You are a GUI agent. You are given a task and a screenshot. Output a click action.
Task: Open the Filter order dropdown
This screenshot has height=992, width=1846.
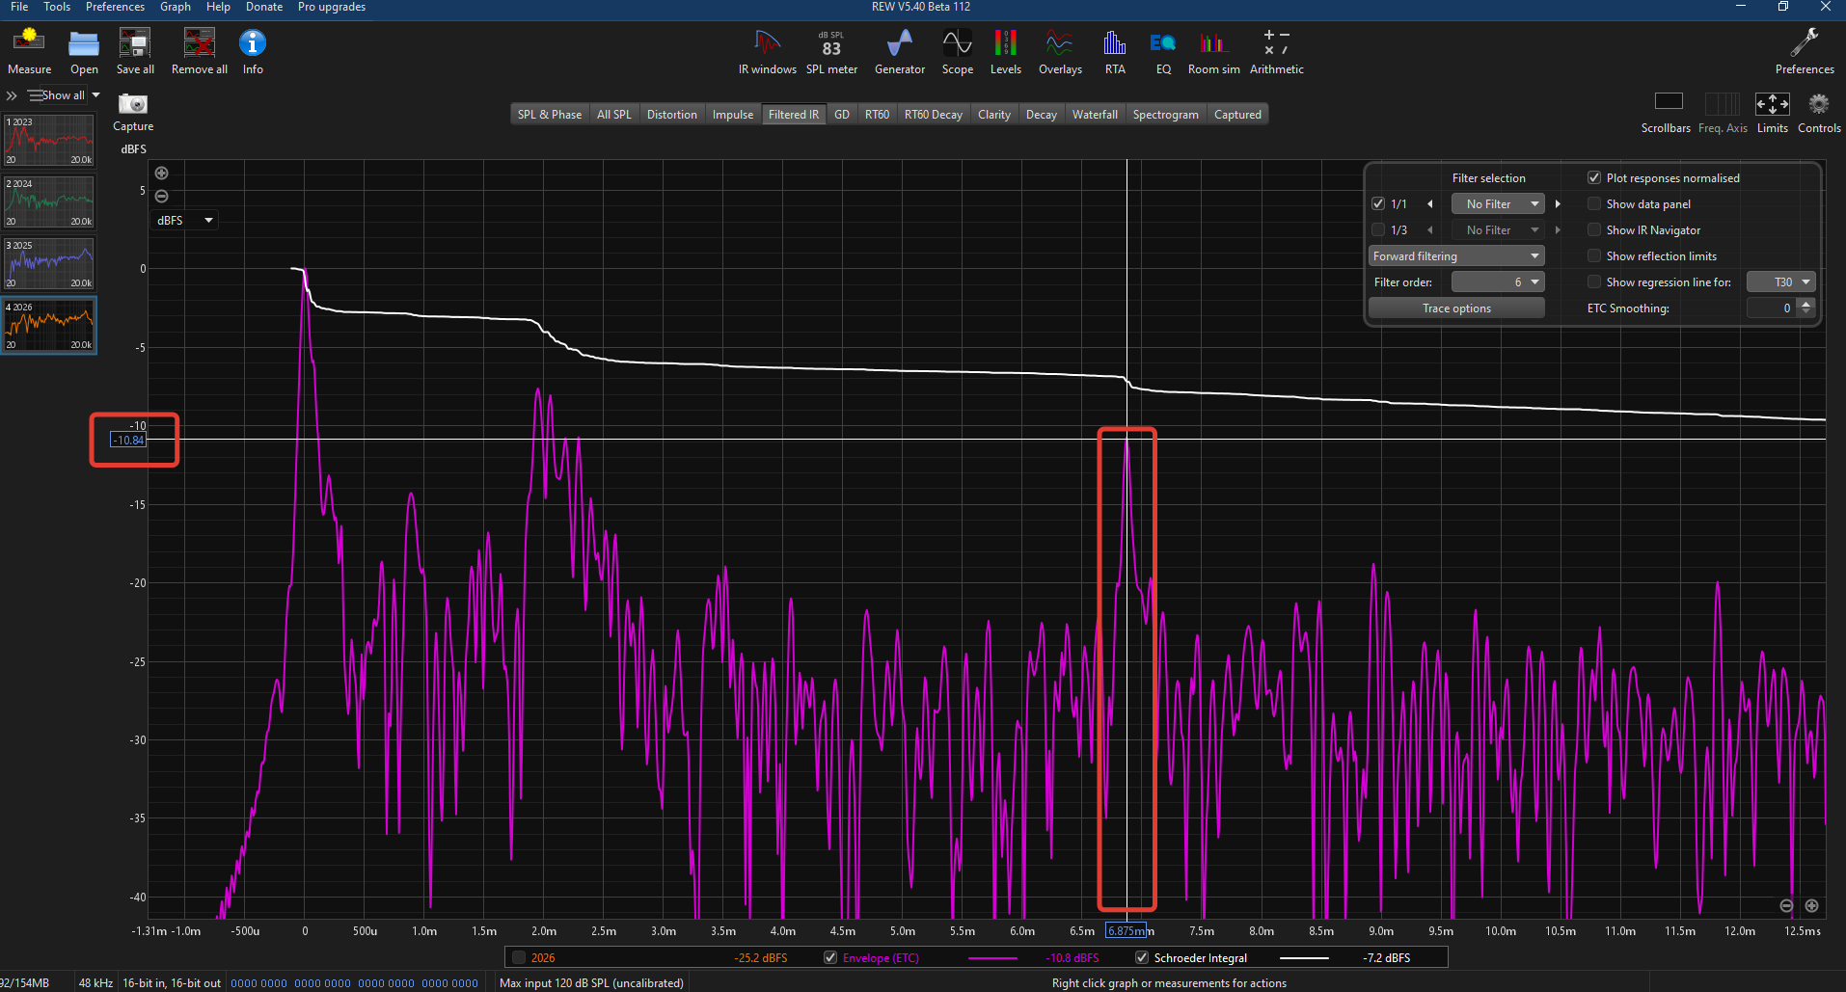(x=1498, y=282)
